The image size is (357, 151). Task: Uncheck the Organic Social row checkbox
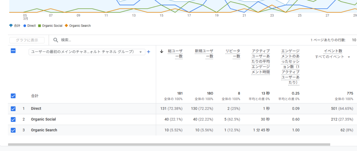click(13, 119)
